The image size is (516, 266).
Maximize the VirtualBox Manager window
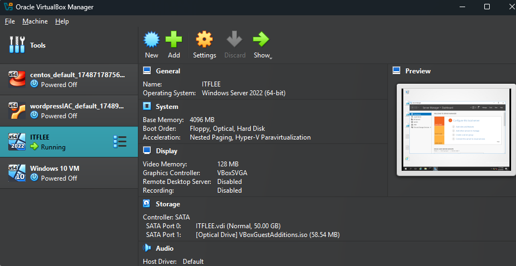(x=486, y=7)
